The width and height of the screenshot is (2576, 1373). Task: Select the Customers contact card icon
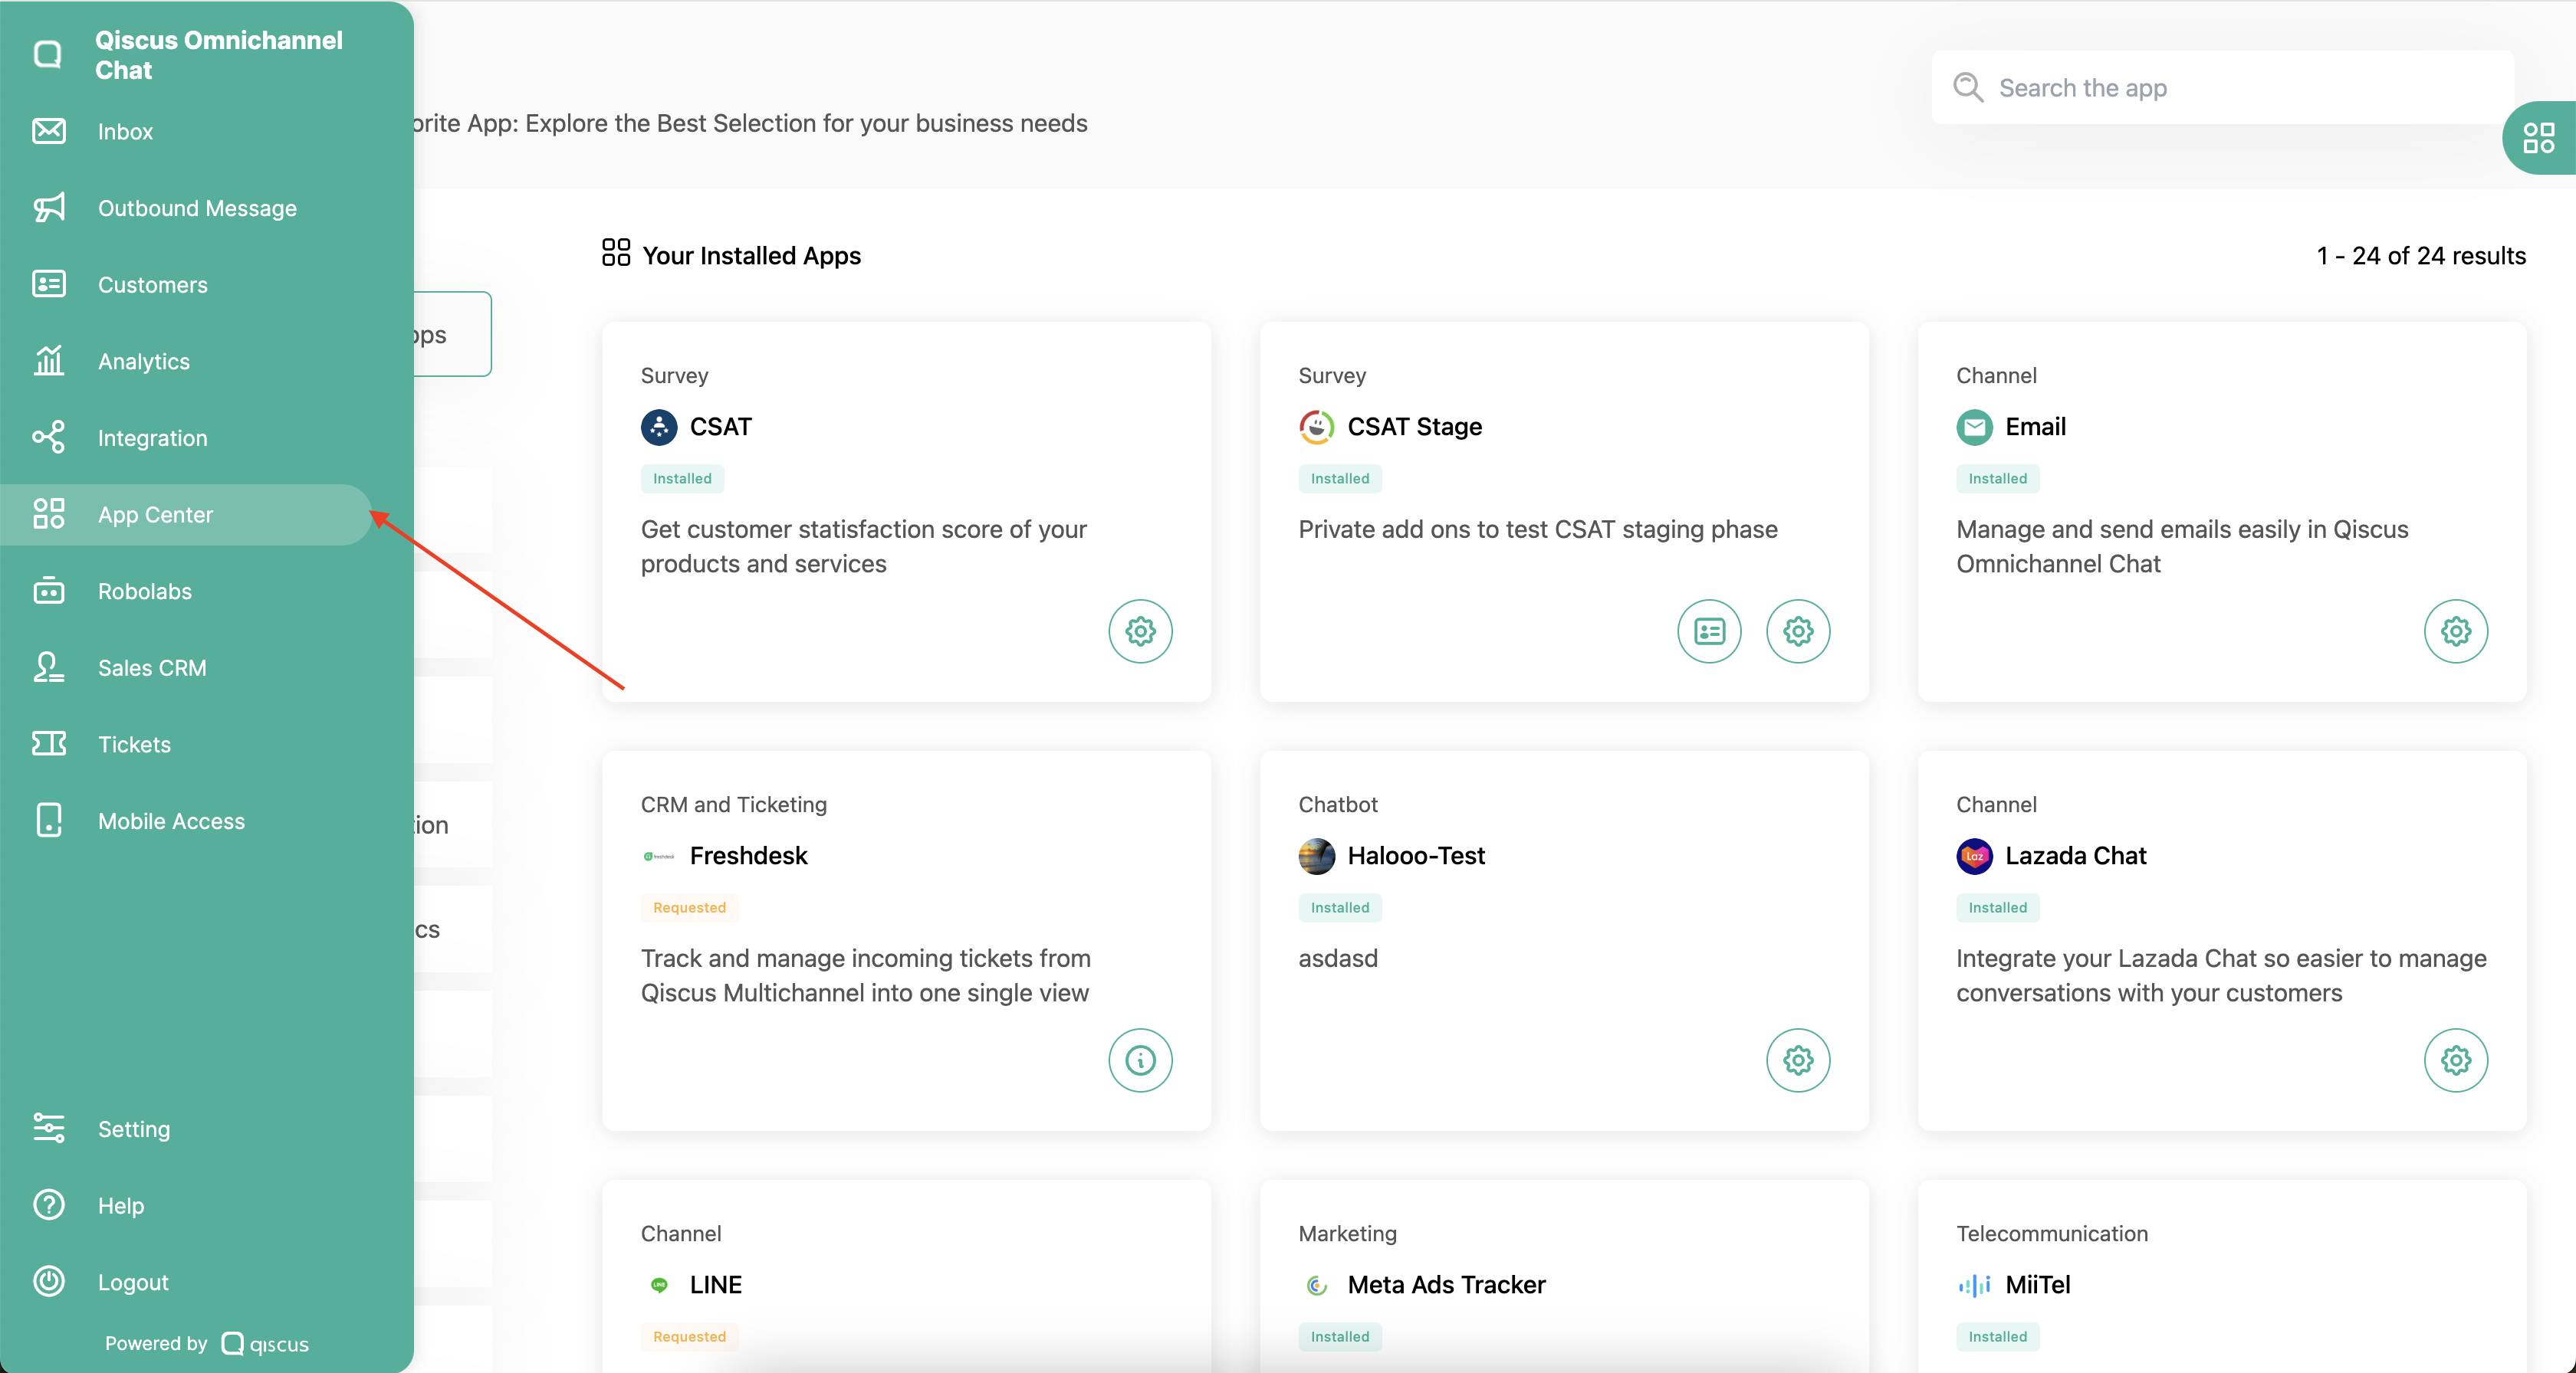click(x=49, y=285)
